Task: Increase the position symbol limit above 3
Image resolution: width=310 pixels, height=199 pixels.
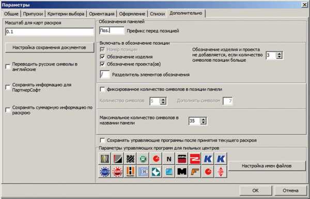Action: pos(279,54)
